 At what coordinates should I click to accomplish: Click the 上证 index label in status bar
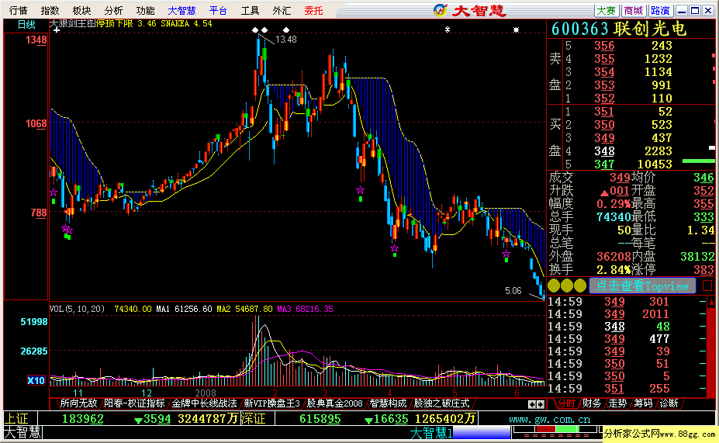tap(16, 419)
